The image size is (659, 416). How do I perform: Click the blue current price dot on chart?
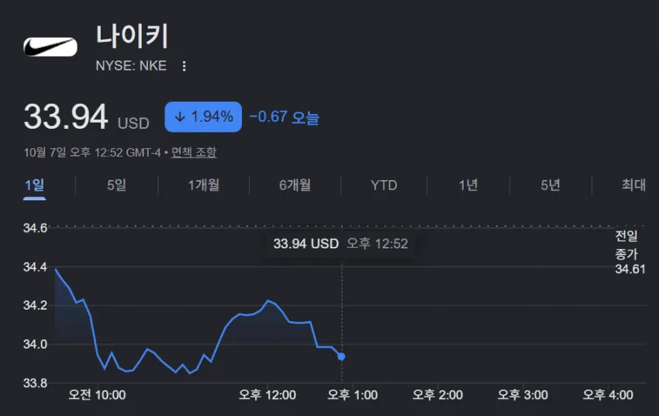point(342,357)
